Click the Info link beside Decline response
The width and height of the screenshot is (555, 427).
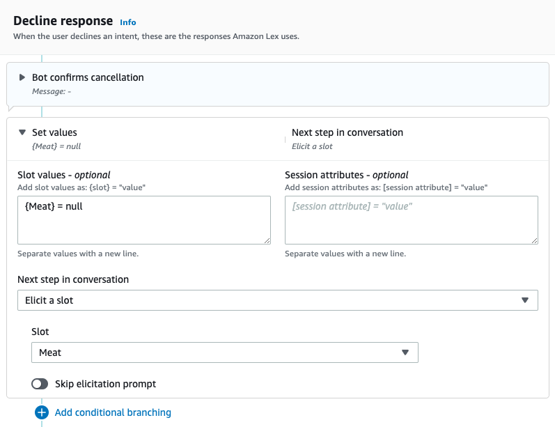coord(127,22)
